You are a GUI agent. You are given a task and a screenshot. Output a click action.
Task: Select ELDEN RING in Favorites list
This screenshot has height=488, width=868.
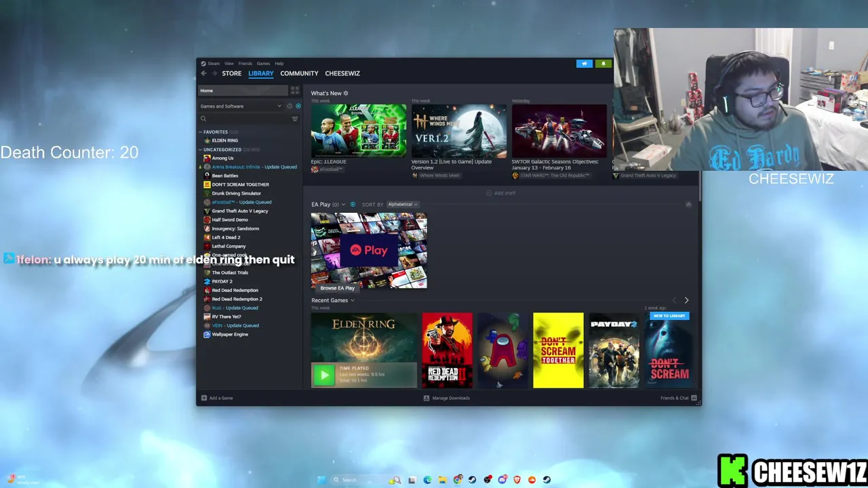point(224,140)
